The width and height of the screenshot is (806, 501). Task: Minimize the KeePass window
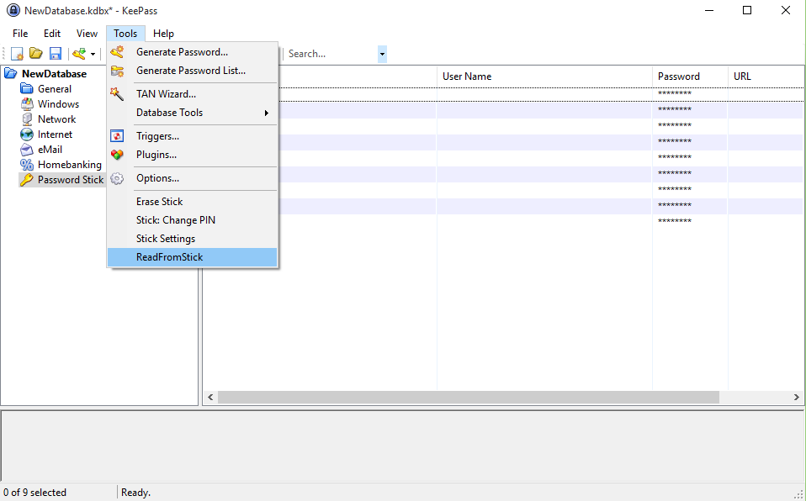tap(709, 10)
